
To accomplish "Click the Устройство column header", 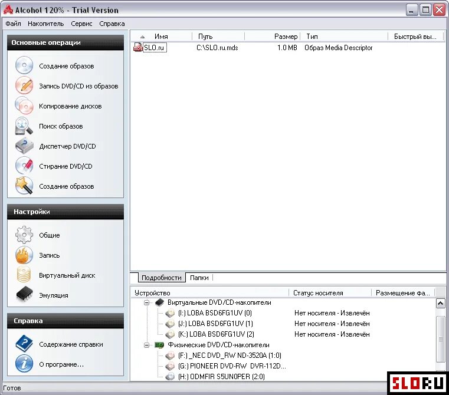I will [x=209, y=293].
